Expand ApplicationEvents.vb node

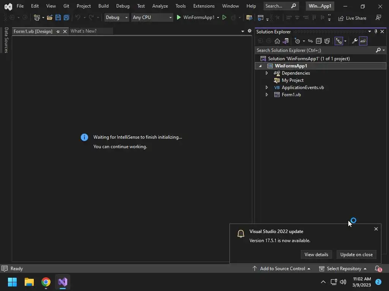click(267, 88)
